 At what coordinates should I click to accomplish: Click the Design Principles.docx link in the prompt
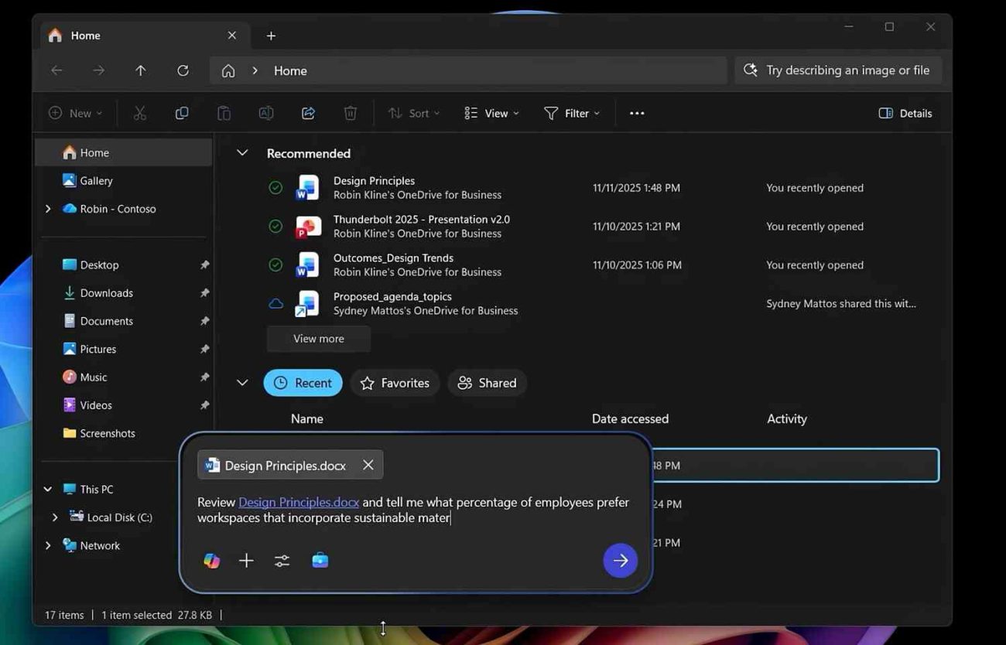[298, 502]
